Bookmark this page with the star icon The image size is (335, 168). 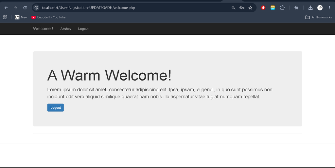(250, 8)
